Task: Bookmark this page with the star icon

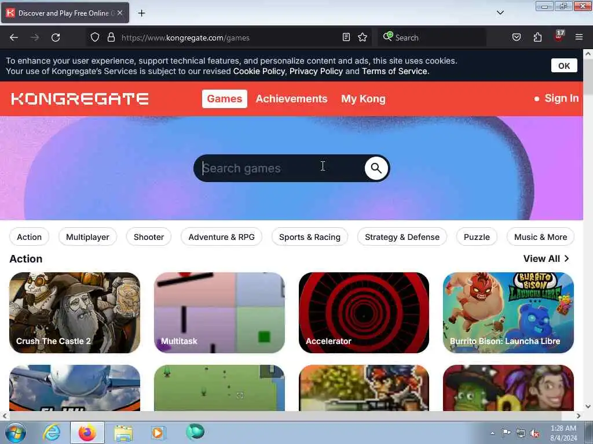Action: 363,37
